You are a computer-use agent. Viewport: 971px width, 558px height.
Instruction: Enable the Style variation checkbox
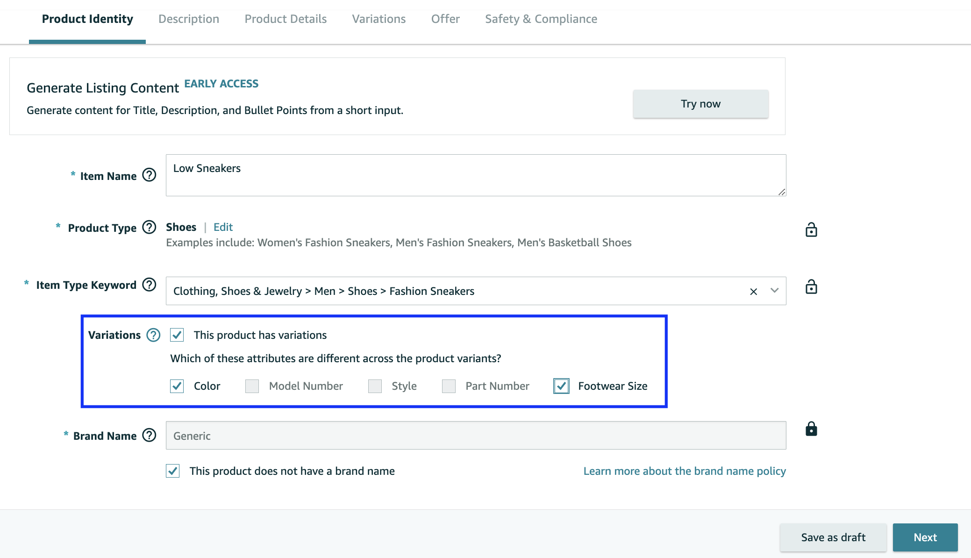375,386
